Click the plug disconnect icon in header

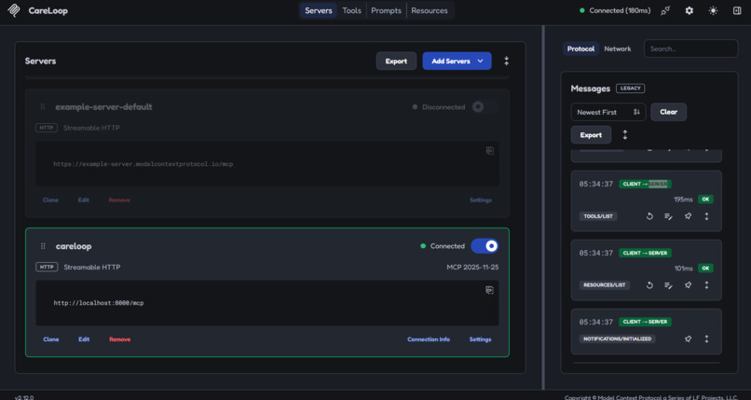click(665, 10)
